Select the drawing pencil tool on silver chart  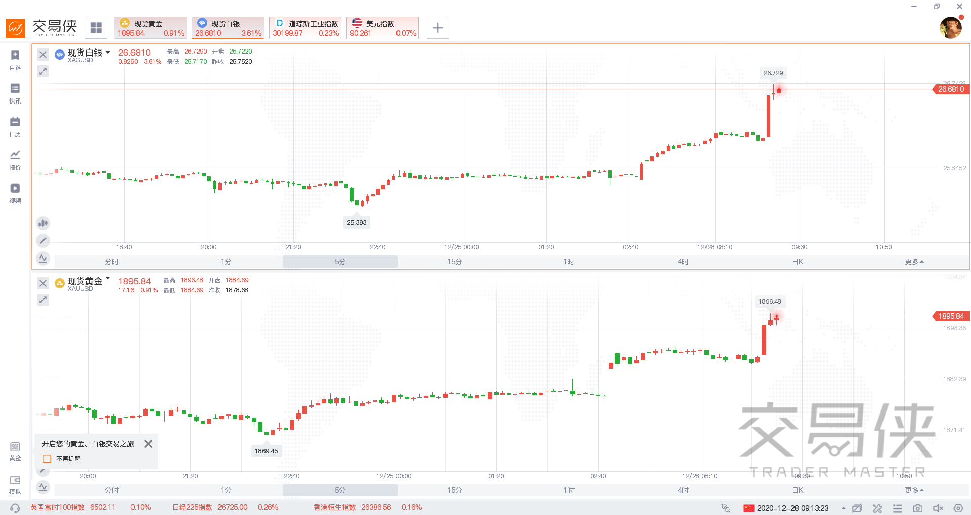(43, 241)
